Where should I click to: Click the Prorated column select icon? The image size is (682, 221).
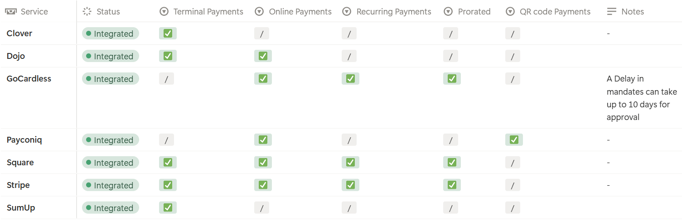click(x=448, y=12)
